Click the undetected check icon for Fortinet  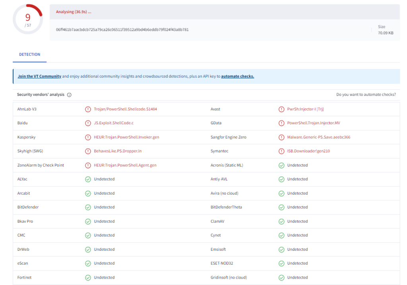88,277
